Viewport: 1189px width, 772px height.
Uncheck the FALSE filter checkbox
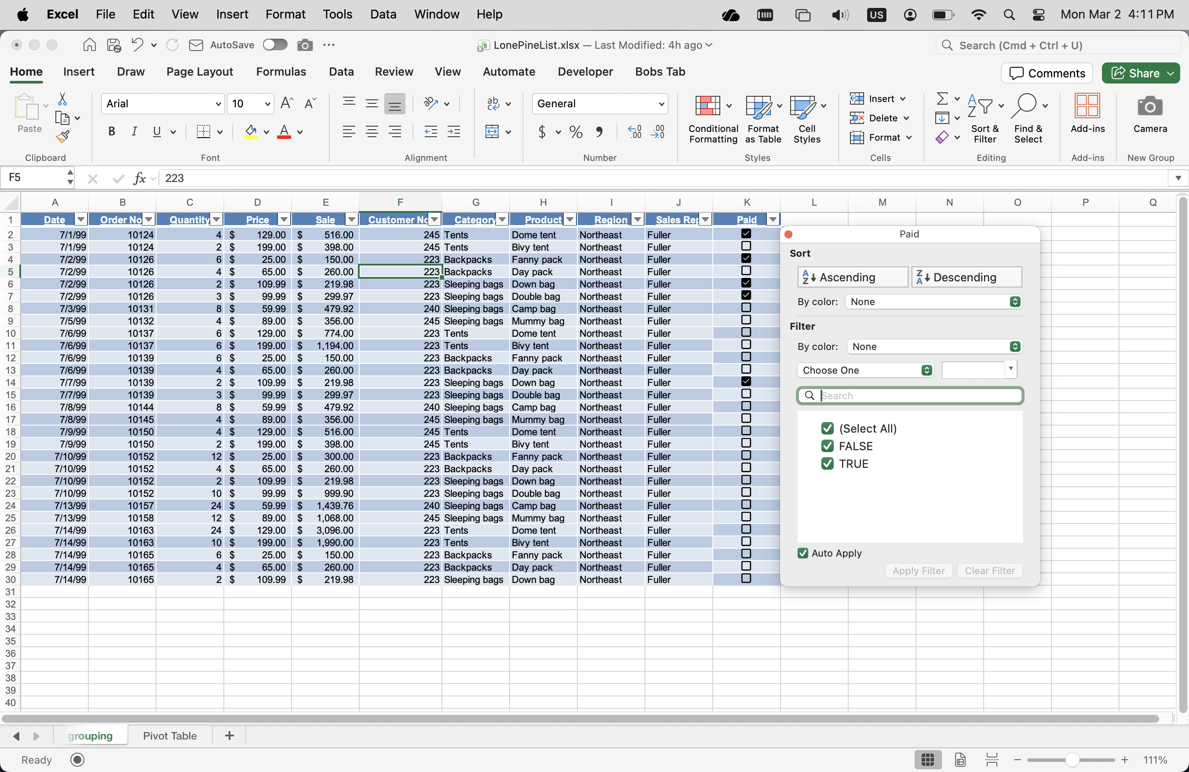coord(827,446)
